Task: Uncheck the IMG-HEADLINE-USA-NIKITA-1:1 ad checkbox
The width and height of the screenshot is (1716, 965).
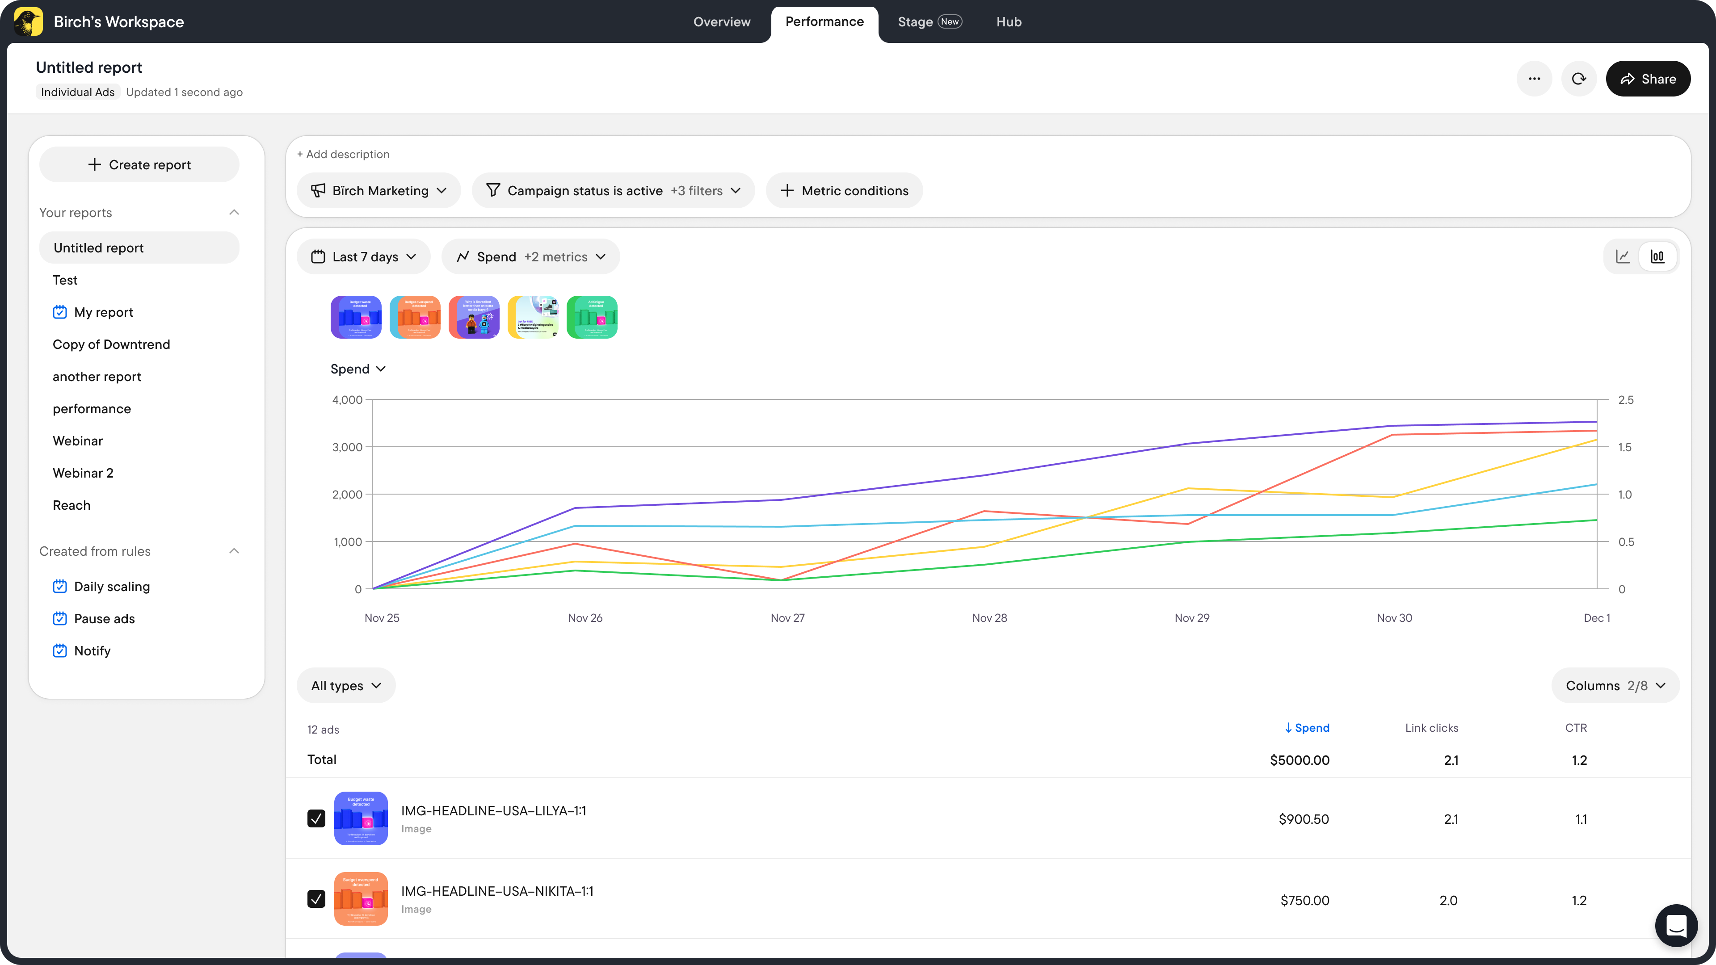Action: pyautogui.click(x=316, y=899)
